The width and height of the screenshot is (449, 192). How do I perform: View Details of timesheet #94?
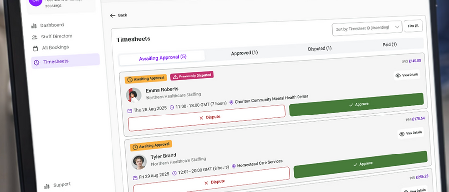(x=411, y=133)
